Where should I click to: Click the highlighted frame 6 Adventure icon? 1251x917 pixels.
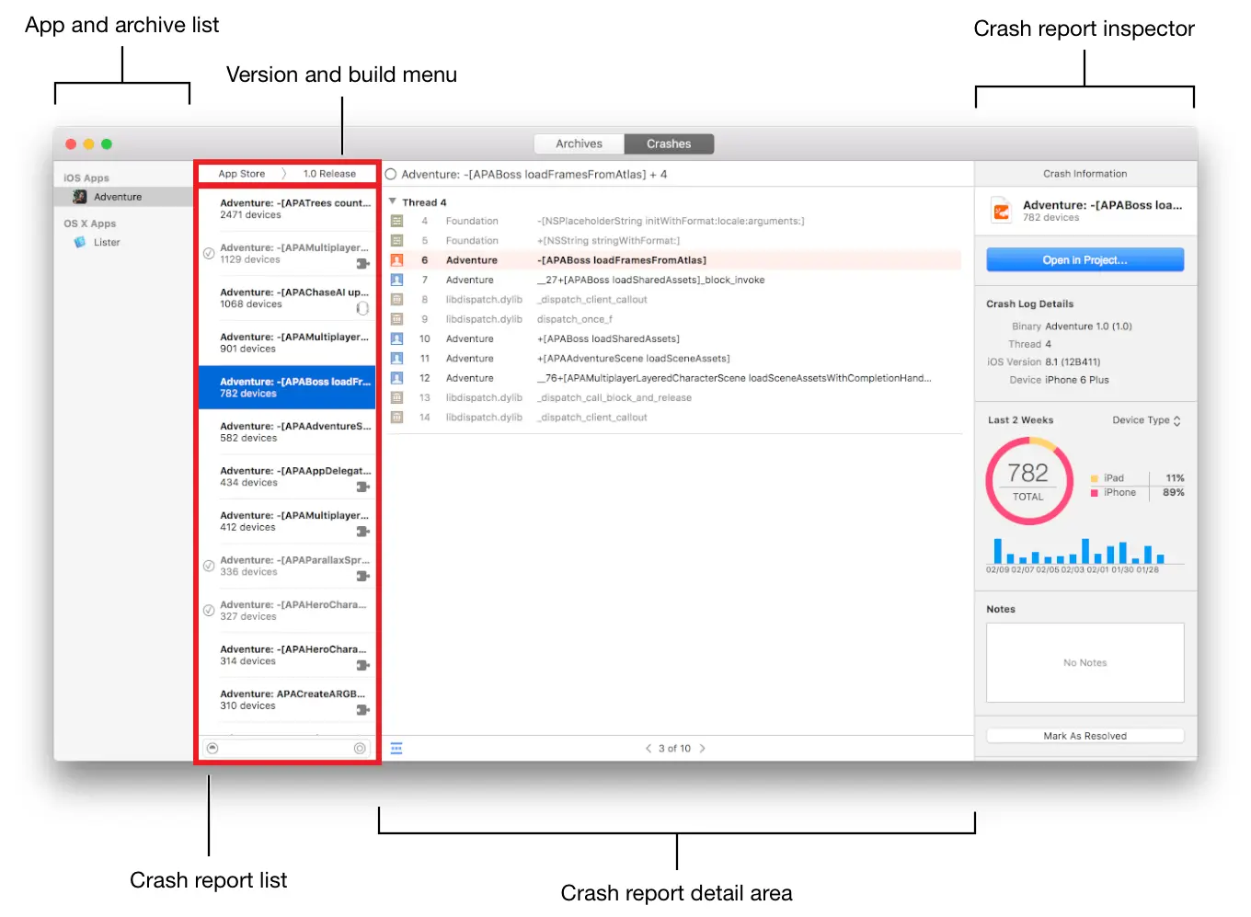pyautogui.click(x=396, y=260)
